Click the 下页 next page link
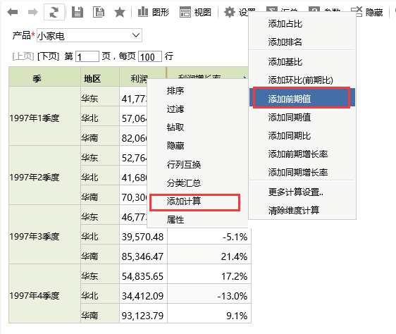 pos(48,56)
